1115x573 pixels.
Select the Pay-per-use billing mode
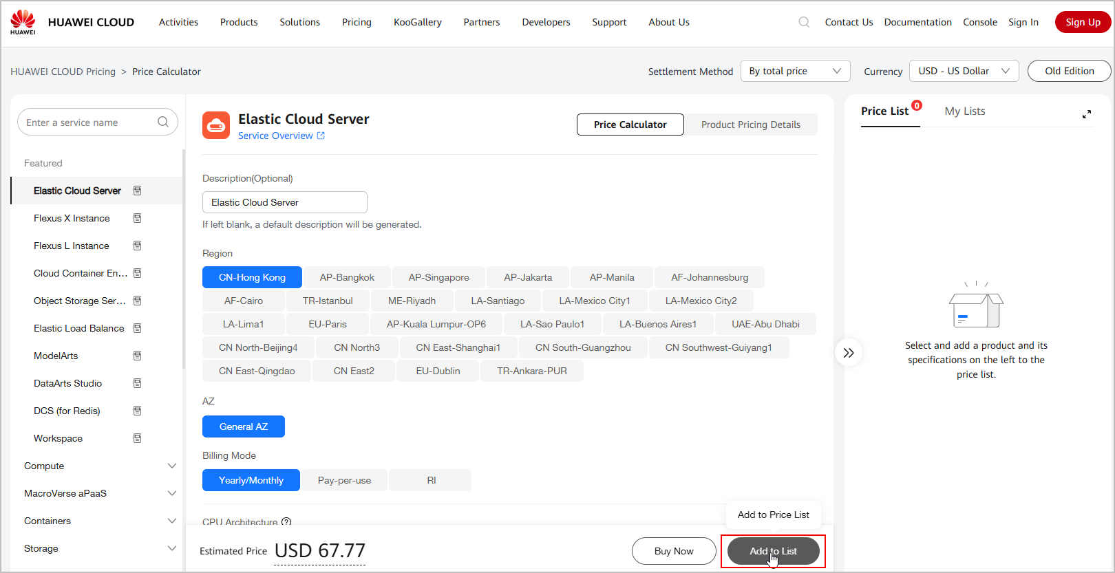tap(344, 480)
